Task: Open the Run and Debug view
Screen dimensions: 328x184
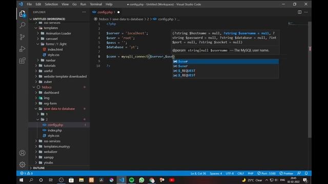Action: tap(22, 49)
